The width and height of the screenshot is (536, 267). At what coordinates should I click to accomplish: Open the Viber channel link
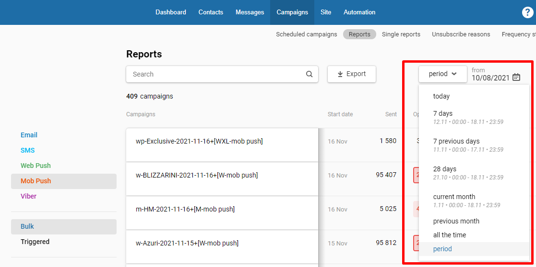coord(28,196)
